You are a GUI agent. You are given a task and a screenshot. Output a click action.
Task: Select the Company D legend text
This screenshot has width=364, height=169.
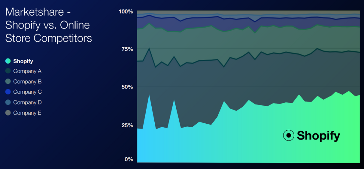click(27, 102)
